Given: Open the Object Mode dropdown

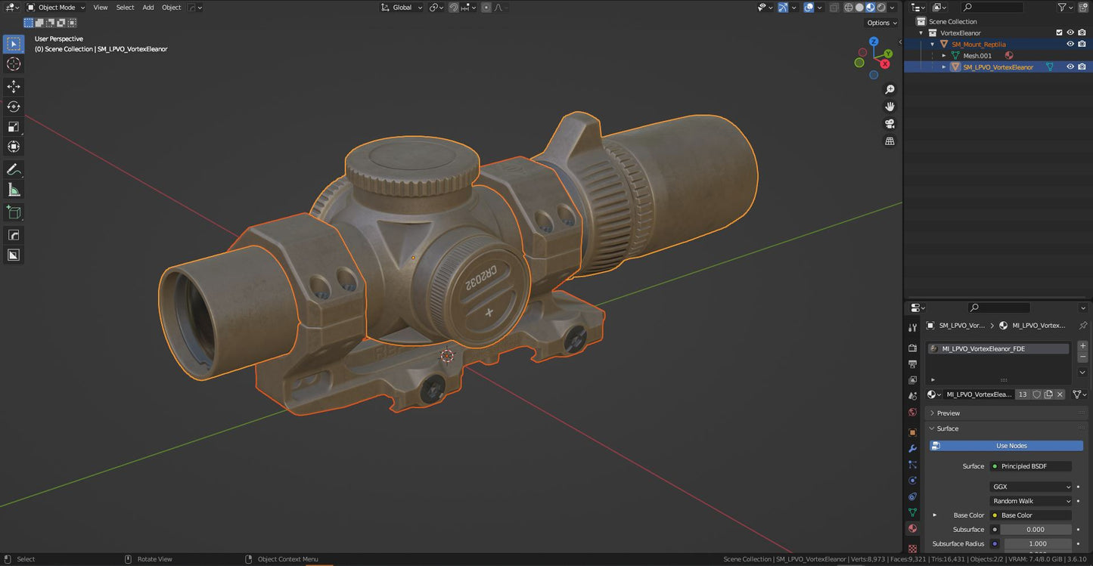Looking at the screenshot, I should (57, 8).
